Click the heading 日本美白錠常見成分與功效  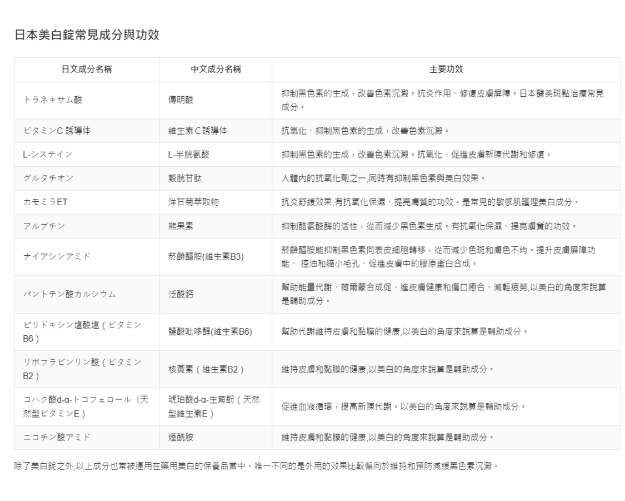87,34
